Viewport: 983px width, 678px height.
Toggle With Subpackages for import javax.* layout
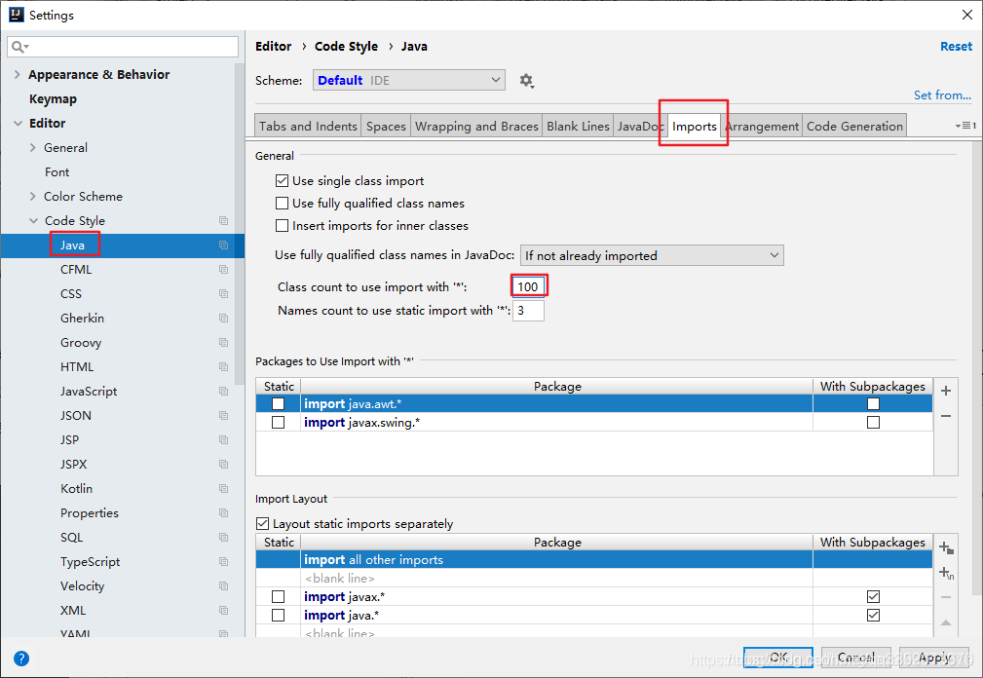tap(873, 596)
